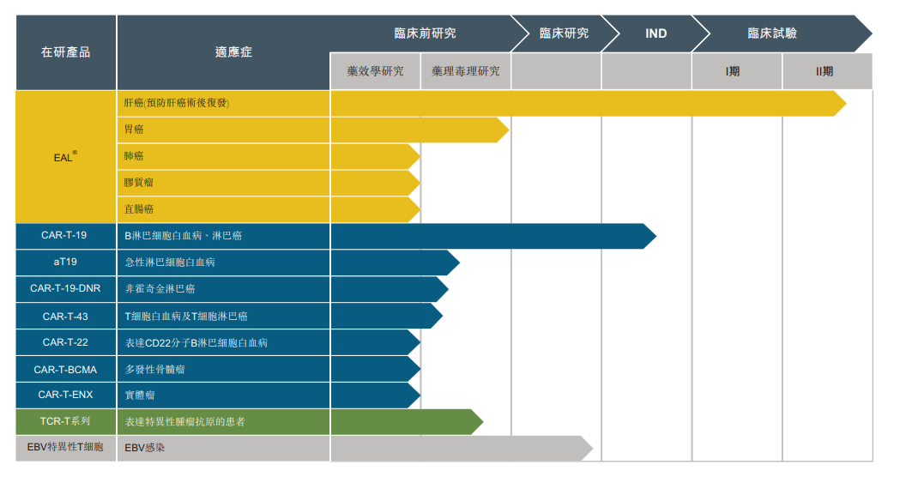Screen dimensions: 900x477
Task: Select the 臨床研究 stage header
Action: (565, 33)
